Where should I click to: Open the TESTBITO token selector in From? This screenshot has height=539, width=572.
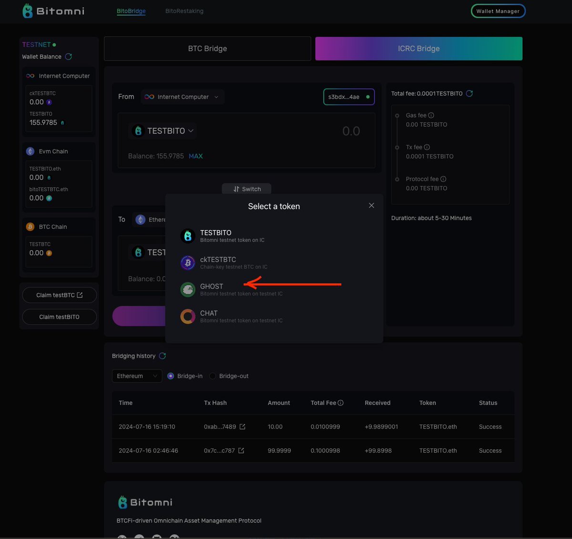[163, 131]
